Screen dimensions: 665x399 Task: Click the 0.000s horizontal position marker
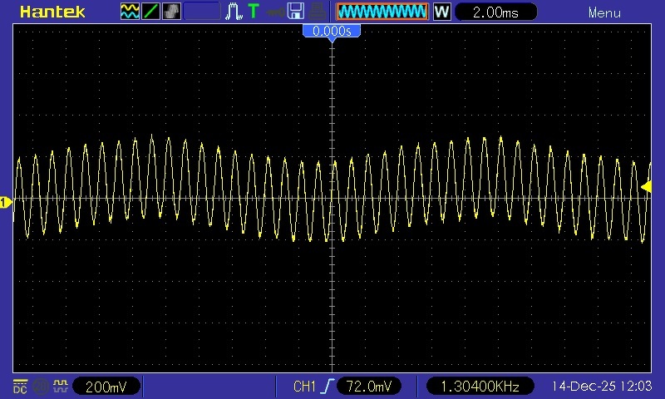[x=332, y=31]
